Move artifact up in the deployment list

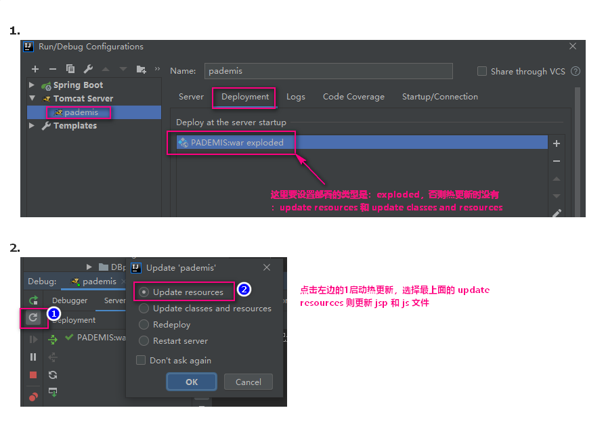tap(557, 179)
